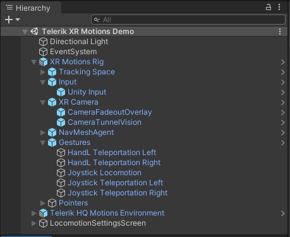Screen dimensions: 290x237
Task: Open Unity Input prefab with its chevron
Action: (283, 92)
